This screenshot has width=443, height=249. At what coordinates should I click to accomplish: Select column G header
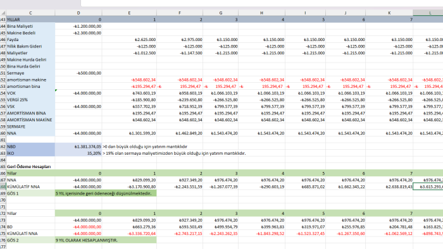coord(220,13)
